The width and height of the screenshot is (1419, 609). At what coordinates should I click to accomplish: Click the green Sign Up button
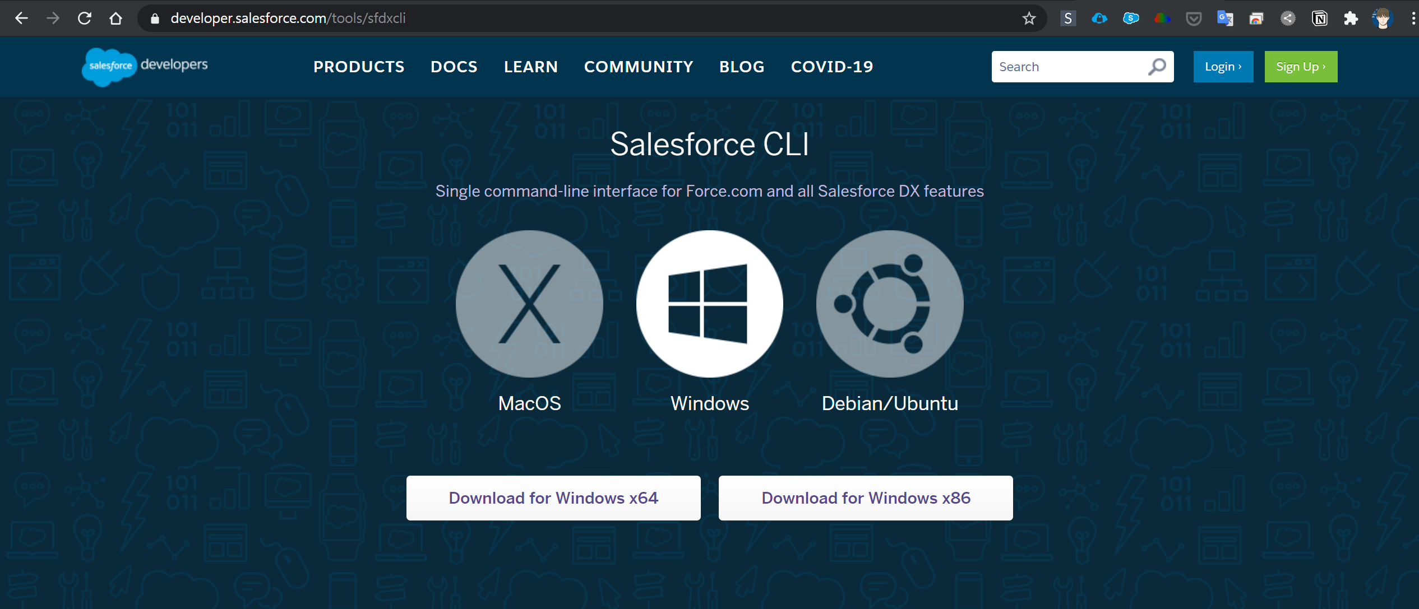coord(1301,67)
